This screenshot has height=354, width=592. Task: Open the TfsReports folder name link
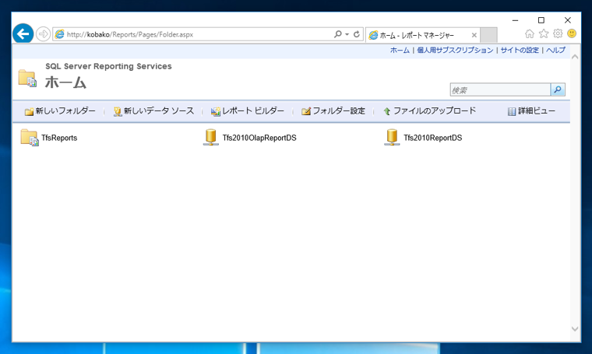tap(59, 138)
